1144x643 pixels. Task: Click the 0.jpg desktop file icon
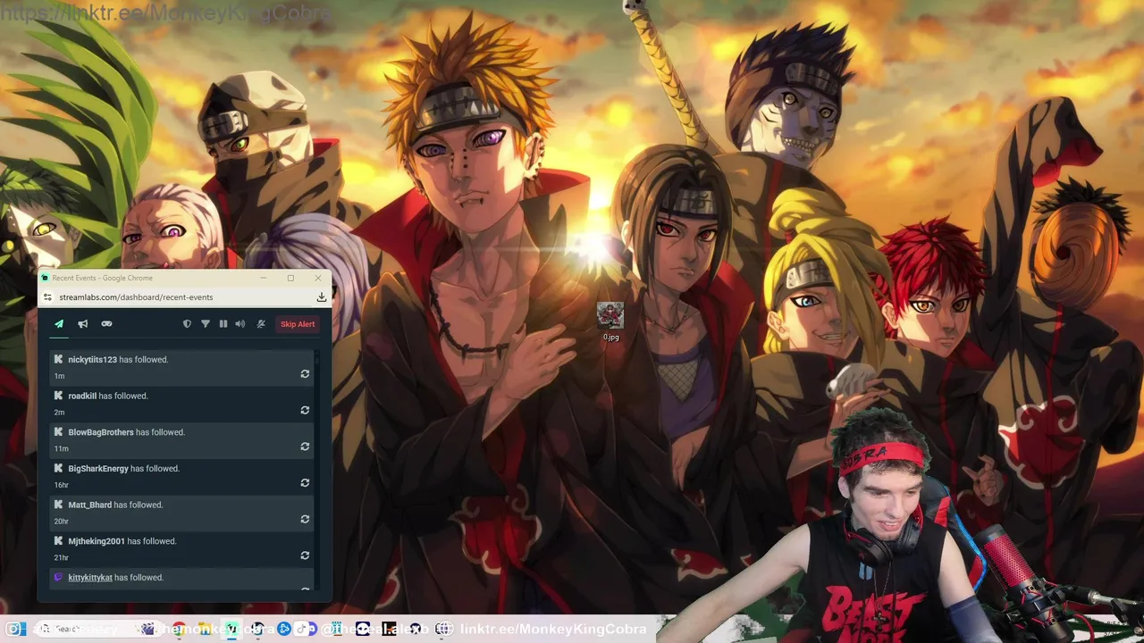point(610,321)
